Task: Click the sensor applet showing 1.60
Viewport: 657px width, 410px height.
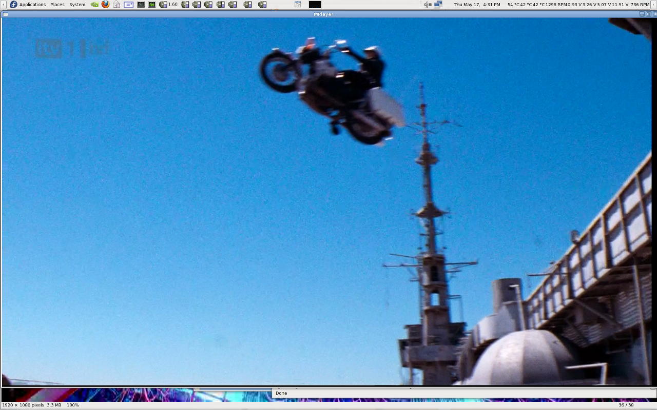Action: tap(168, 5)
